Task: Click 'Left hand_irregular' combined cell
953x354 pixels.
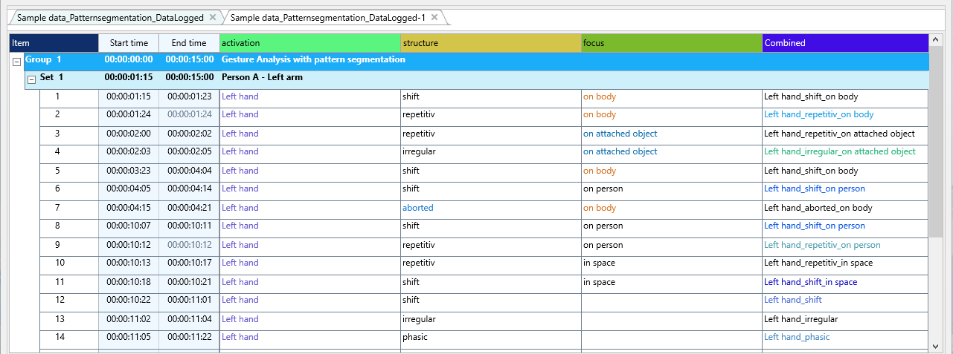Action: pyautogui.click(x=801, y=319)
